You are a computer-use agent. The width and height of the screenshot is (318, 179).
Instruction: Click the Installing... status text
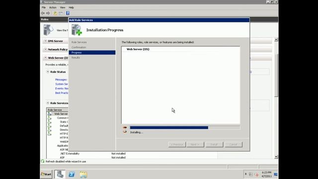(137, 132)
